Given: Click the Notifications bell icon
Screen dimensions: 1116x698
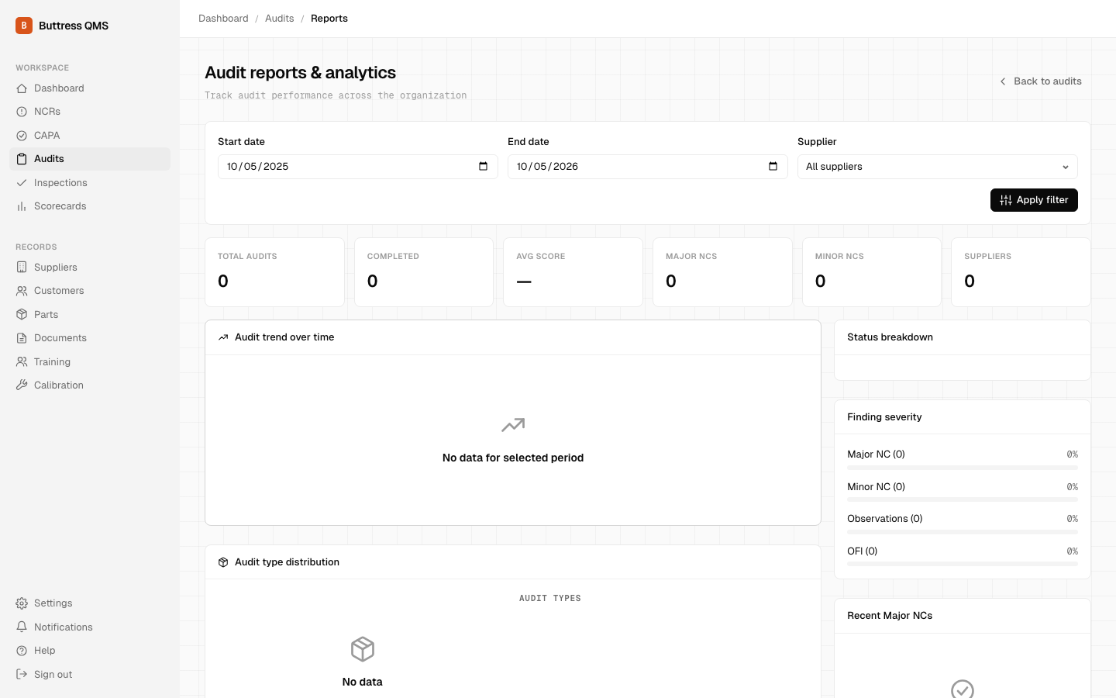Looking at the screenshot, I should (x=22, y=627).
